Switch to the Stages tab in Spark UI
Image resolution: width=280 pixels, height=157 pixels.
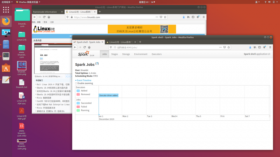click(x=115, y=54)
